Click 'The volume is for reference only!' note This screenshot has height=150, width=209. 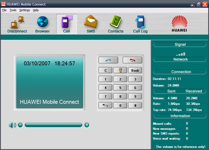(x=181, y=147)
